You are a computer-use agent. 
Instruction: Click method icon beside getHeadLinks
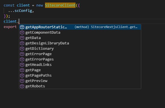pyautogui.click(x=22, y=64)
